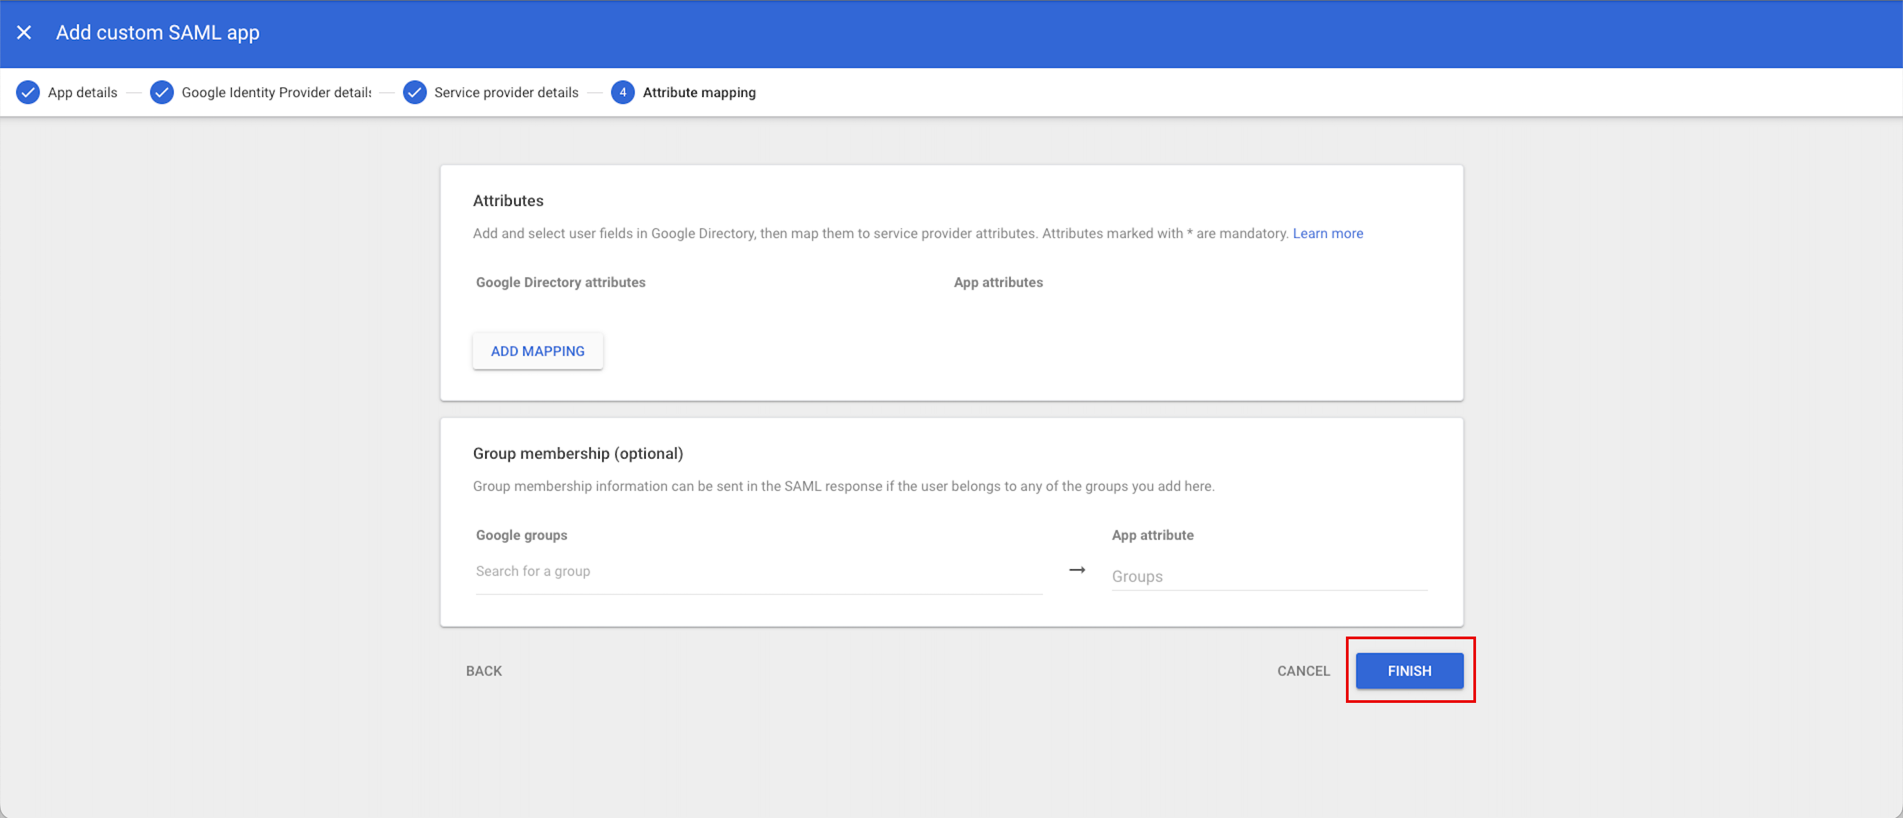Image resolution: width=1903 pixels, height=818 pixels.
Task: Click the Group membership (optional) heading
Action: 577,453
